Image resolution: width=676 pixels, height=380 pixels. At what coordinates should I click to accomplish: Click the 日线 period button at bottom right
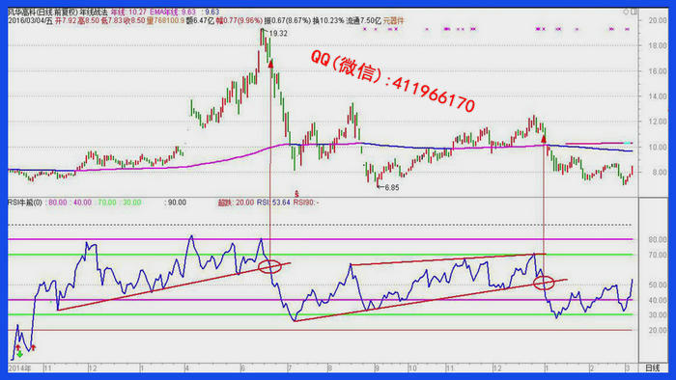[x=652, y=368]
